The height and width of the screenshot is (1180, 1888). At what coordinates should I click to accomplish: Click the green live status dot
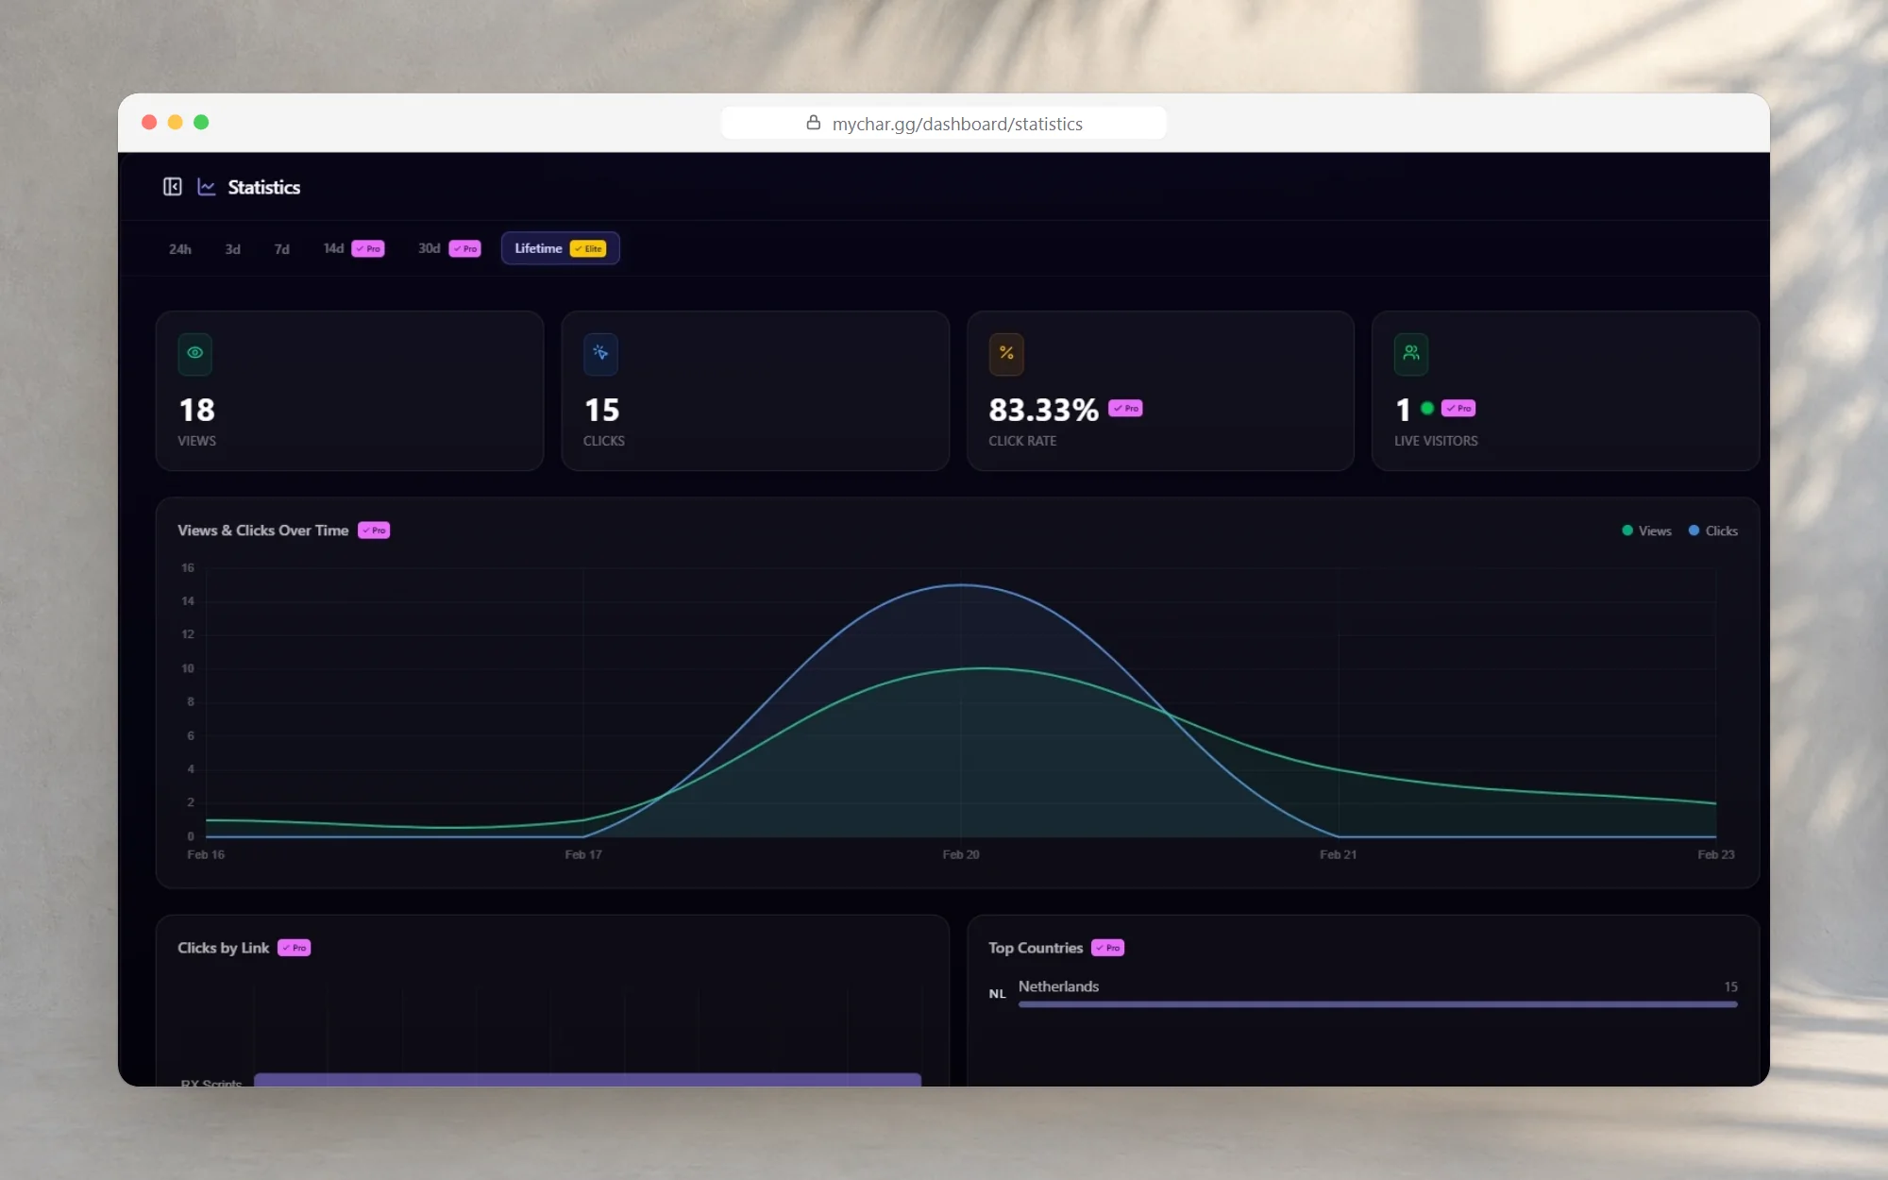coord(1427,409)
